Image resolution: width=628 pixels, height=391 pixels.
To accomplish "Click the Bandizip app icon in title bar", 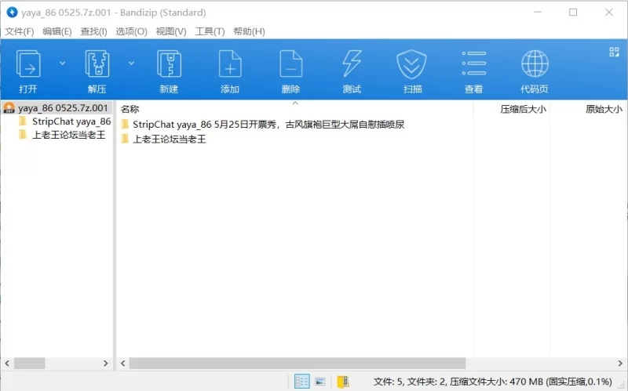I will [12, 13].
